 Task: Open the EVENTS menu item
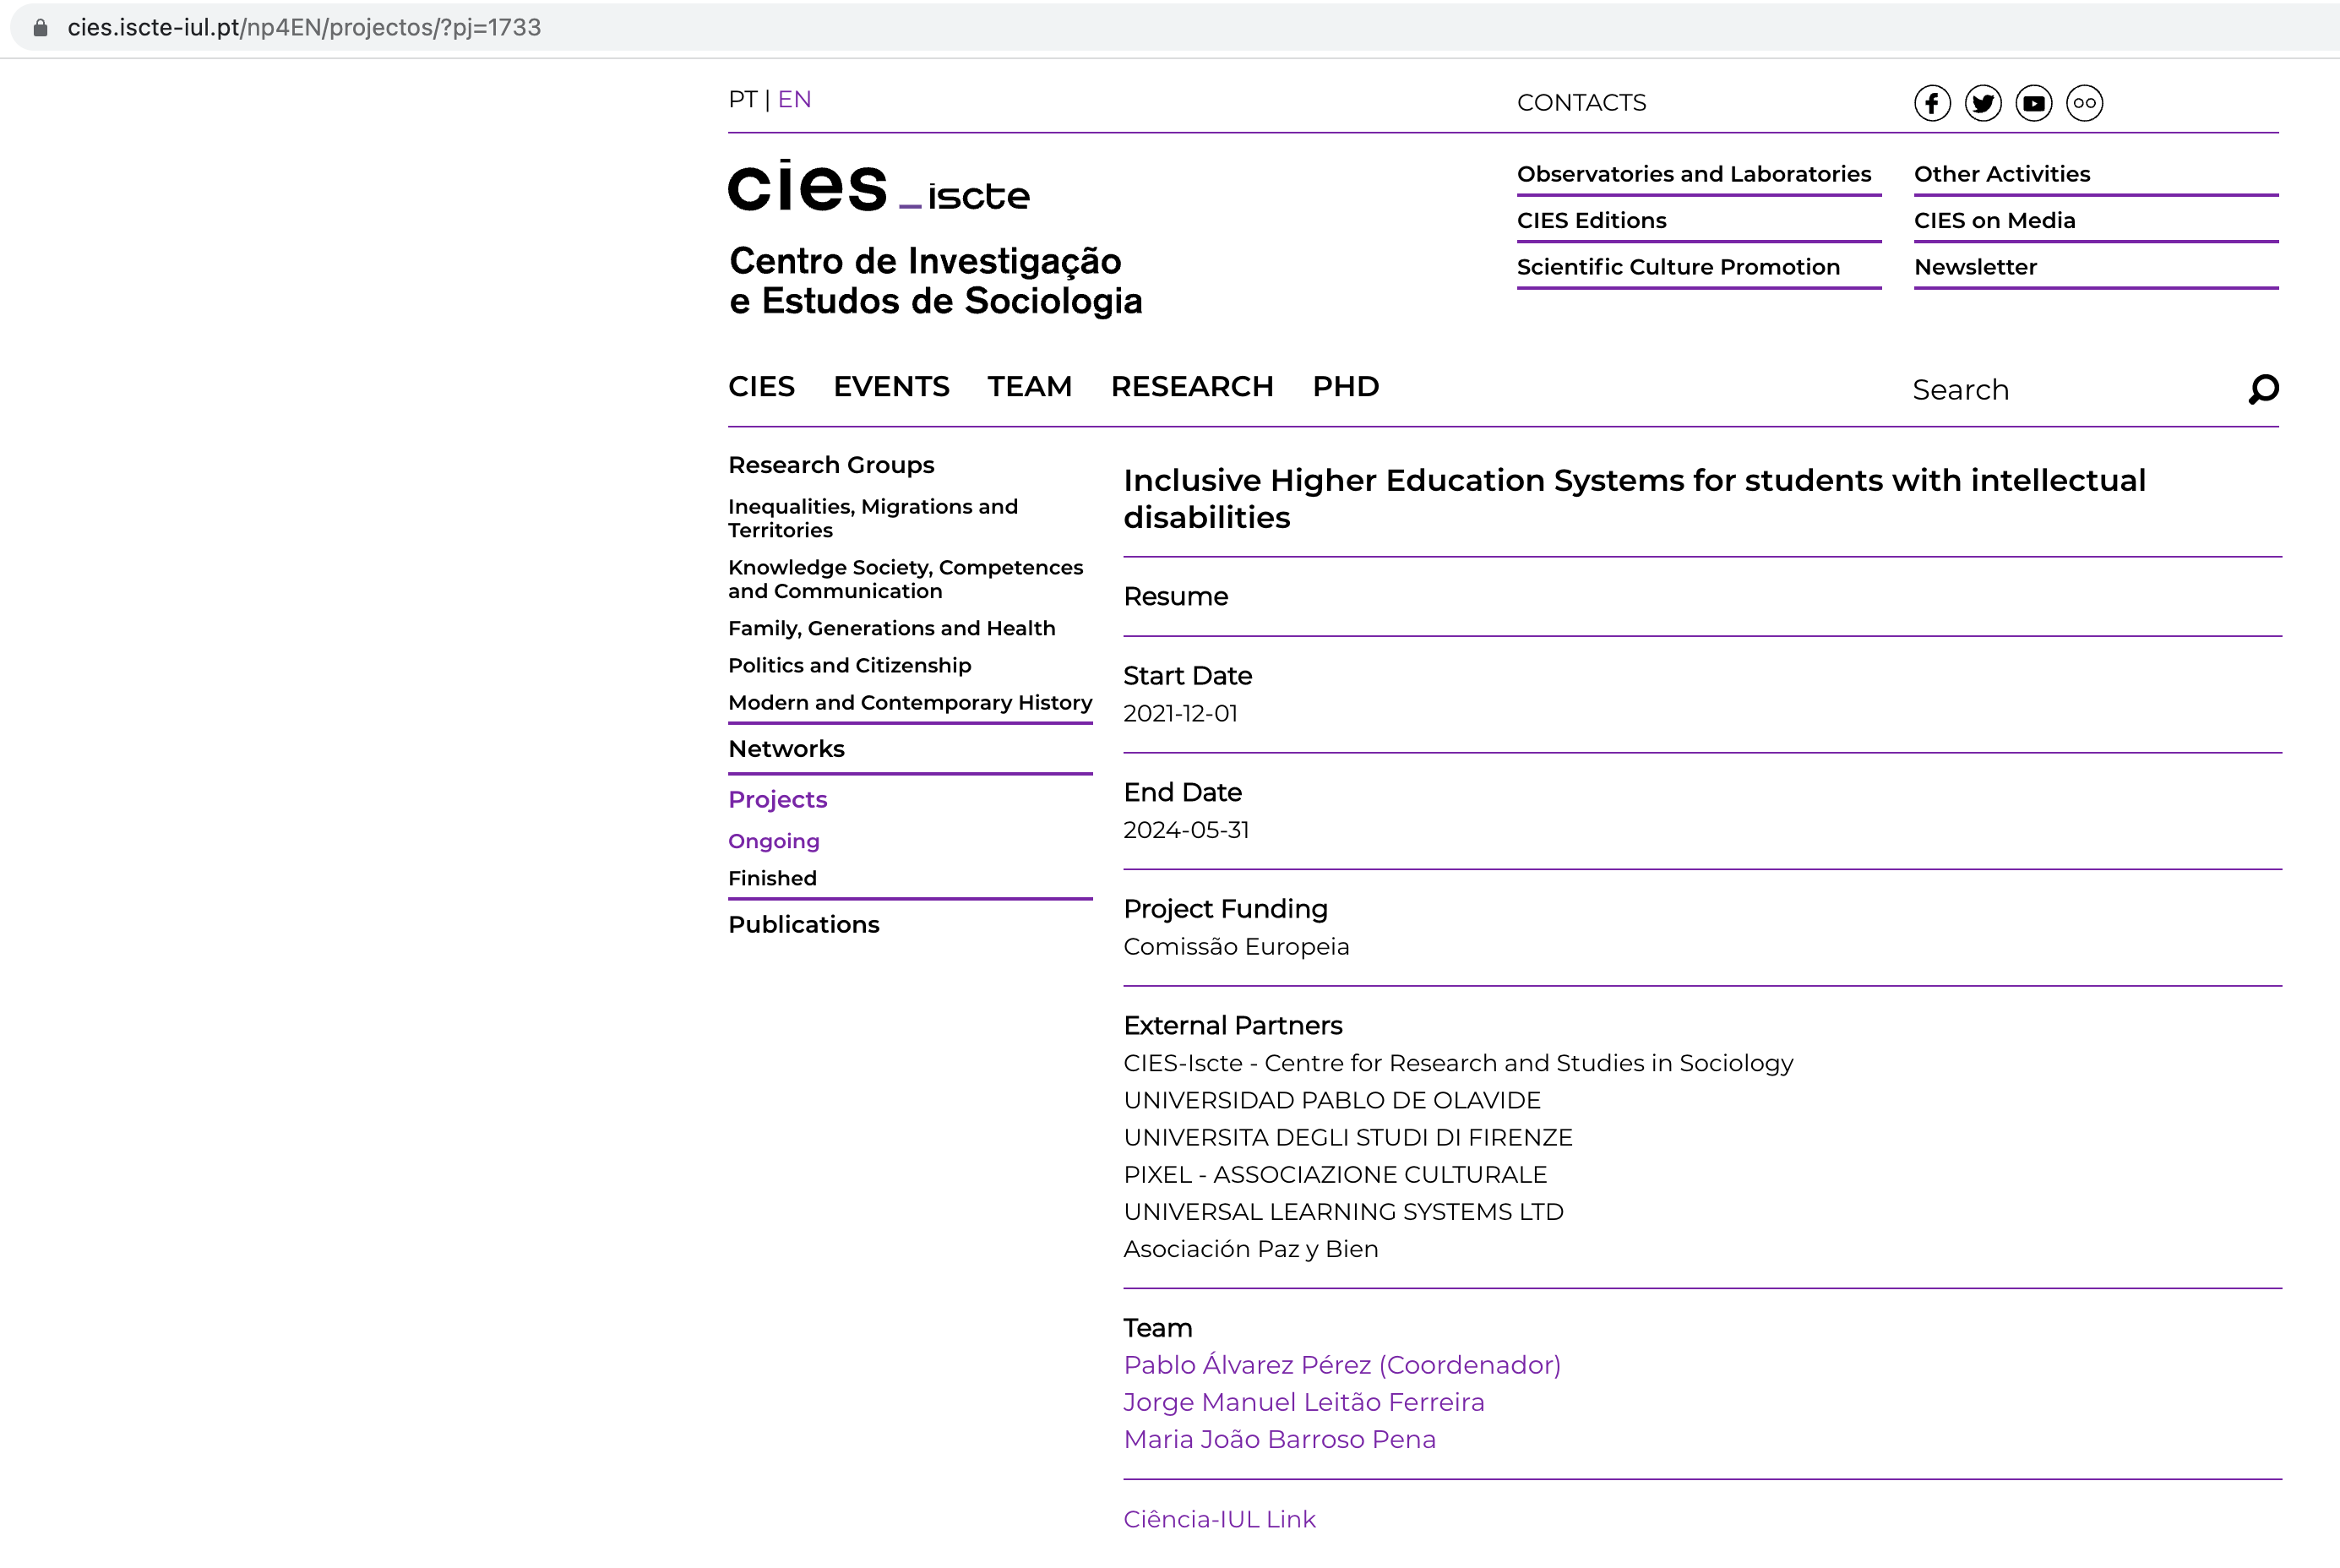click(x=891, y=386)
